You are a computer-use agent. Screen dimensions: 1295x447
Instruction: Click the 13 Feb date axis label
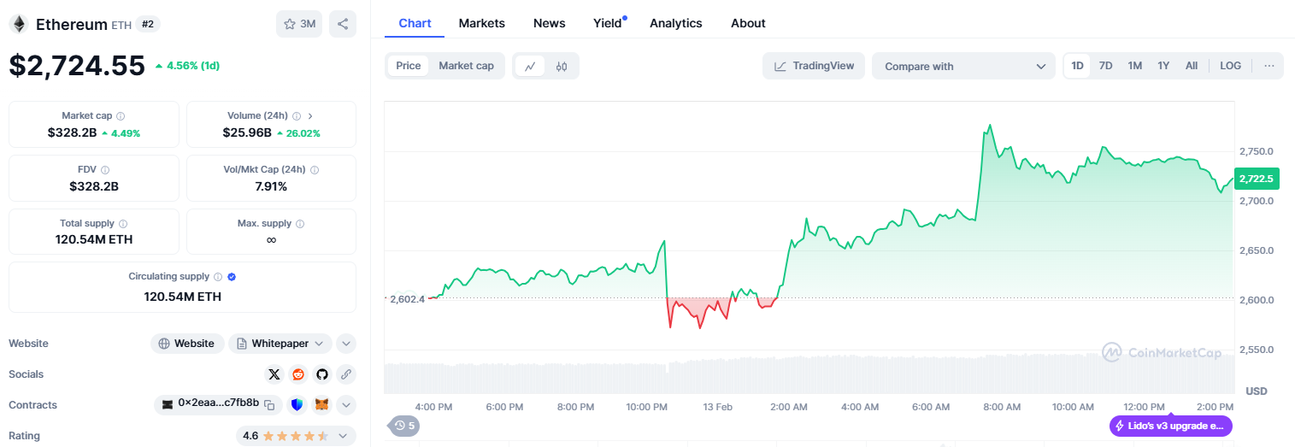click(718, 407)
